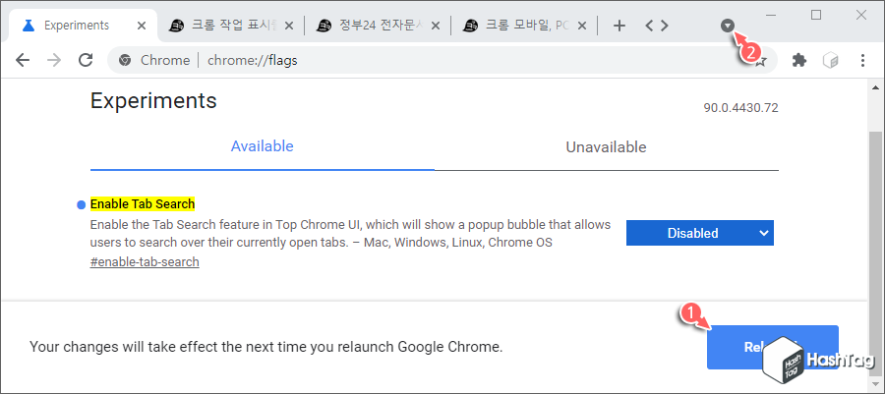Switch to the 크롬 작업 표시 tab

231,26
